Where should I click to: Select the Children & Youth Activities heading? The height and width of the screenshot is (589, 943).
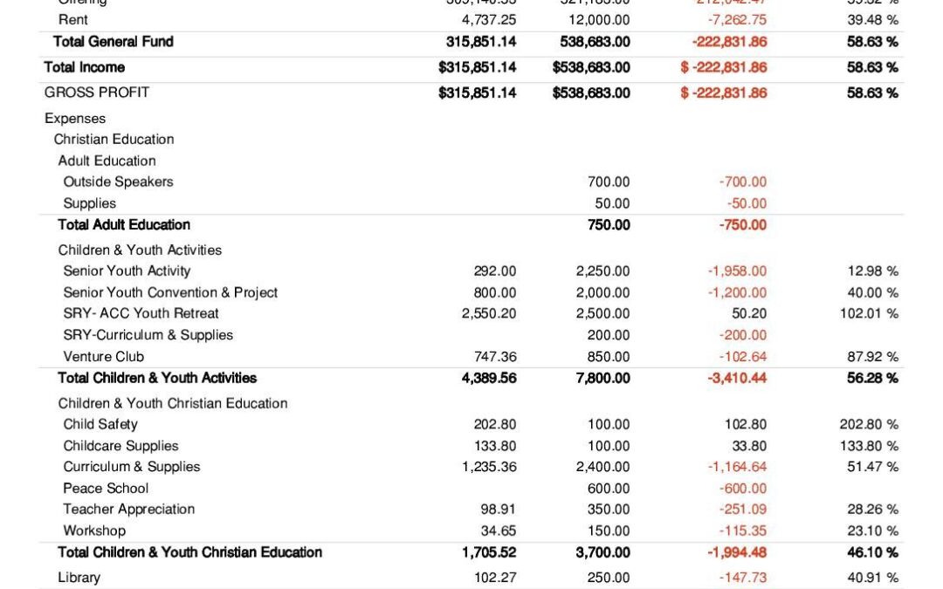coord(140,250)
